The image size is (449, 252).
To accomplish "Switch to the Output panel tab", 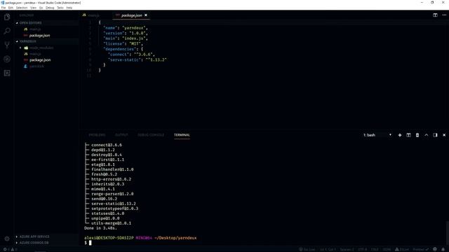I will (121, 135).
